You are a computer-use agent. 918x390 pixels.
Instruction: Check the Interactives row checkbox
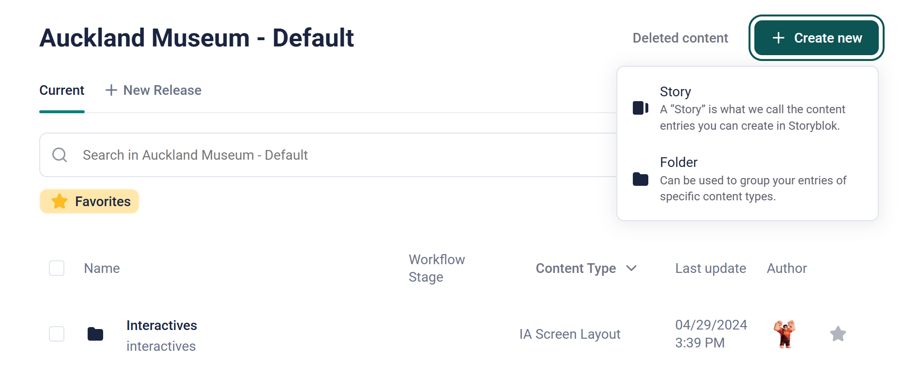coord(57,334)
